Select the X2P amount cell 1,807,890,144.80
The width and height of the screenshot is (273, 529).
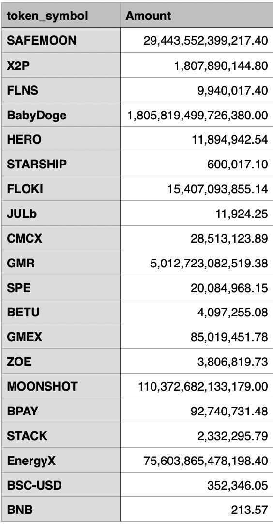pyautogui.click(x=196, y=65)
